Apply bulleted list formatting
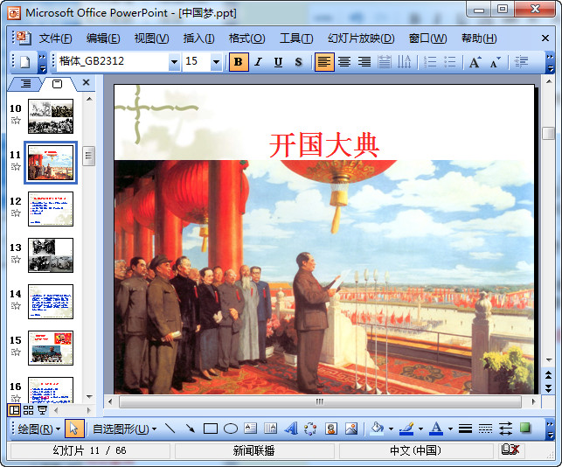The image size is (562, 467). pos(450,62)
